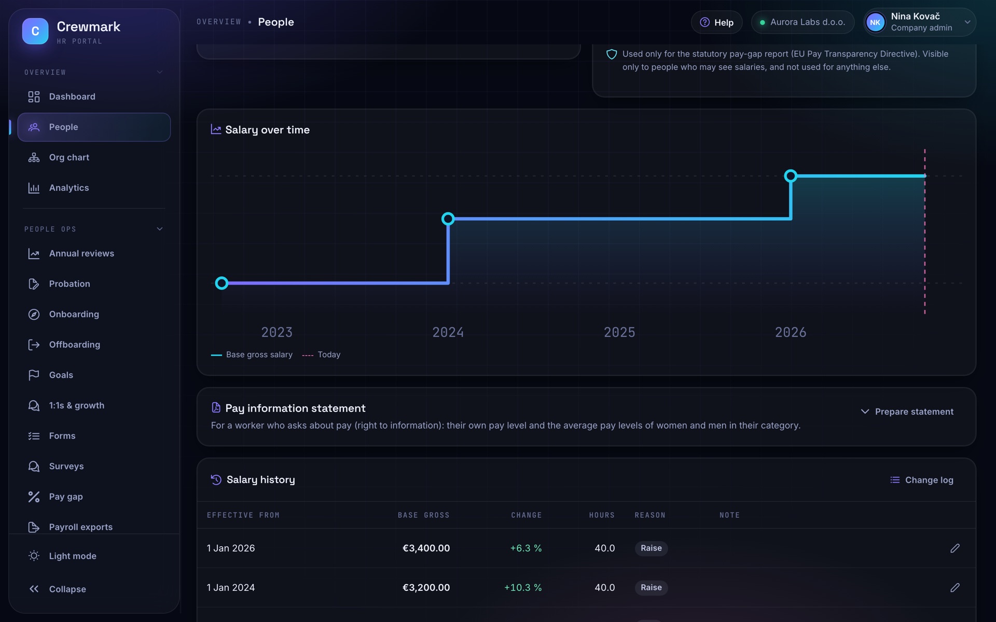Click the Help button
The width and height of the screenshot is (996, 622).
click(716, 22)
